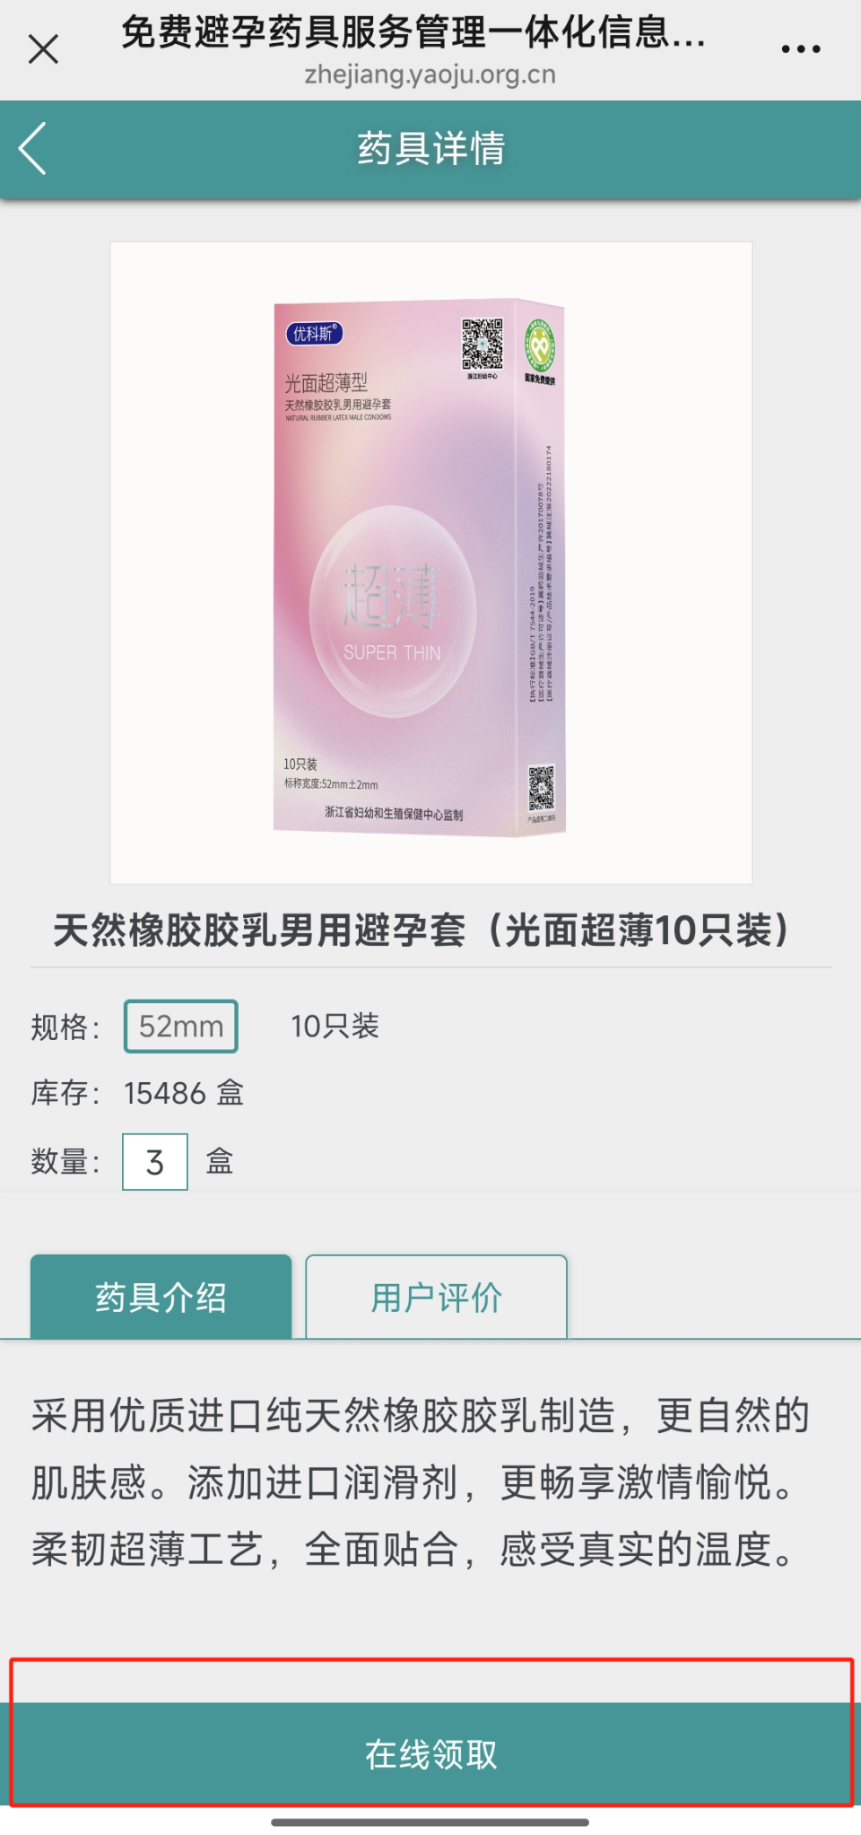
Task: Tap the 药具详情 header title
Action: pos(431,148)
